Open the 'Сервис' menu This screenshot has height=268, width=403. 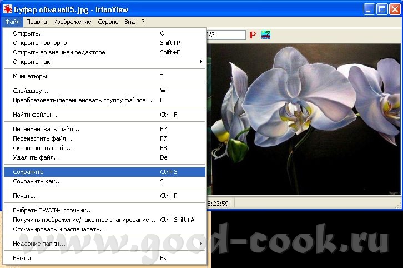(x=108, y=22)
